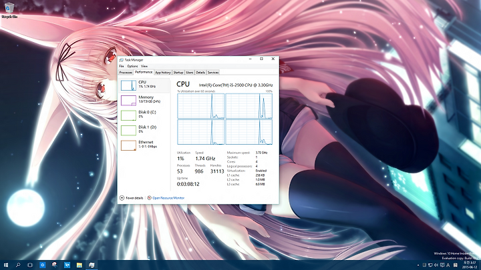Viewport: 481px width, 270px height.
Task: Open File Explorer from the taskbar
Action: pyautogui.click(x=79, y=265)
